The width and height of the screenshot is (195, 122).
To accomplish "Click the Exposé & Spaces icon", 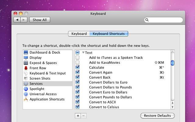I will pyautogui.click(x=26, y=63).
